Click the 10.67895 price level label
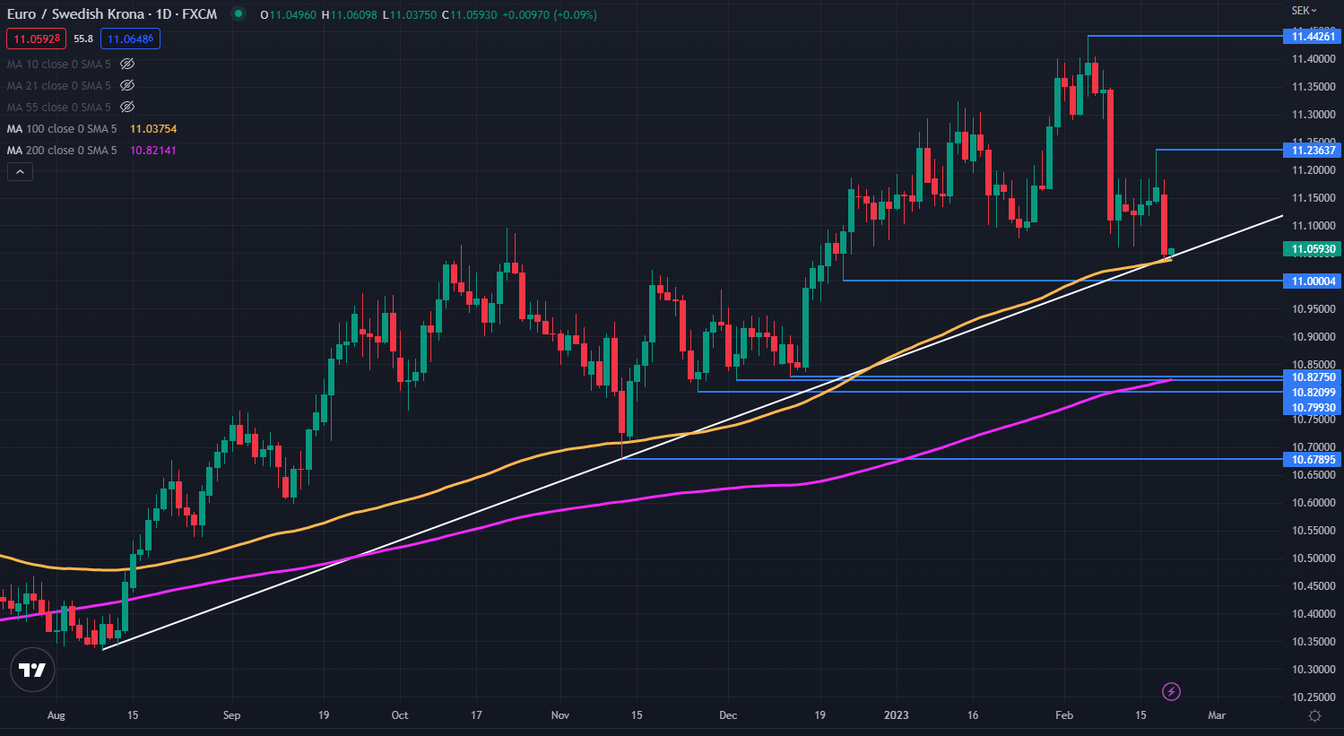The image size is (1344, 736). pos(1313,460)
